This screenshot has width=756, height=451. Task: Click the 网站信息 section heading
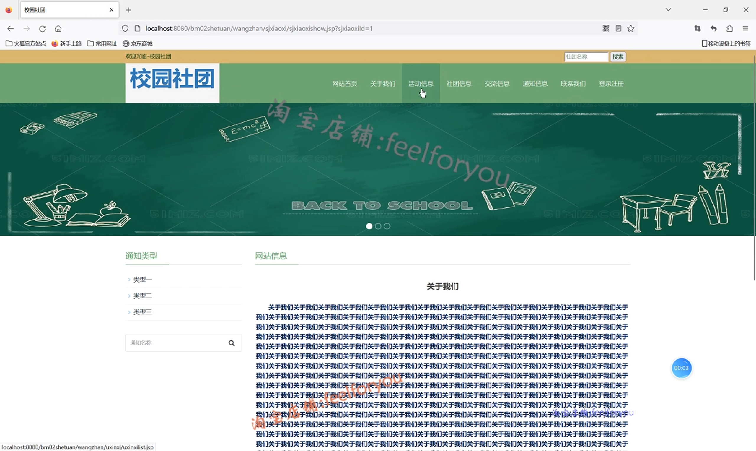271,256
